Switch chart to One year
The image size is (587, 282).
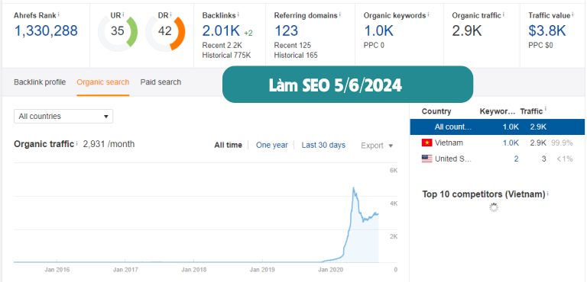pyautogui.click(x=272, y=145)
